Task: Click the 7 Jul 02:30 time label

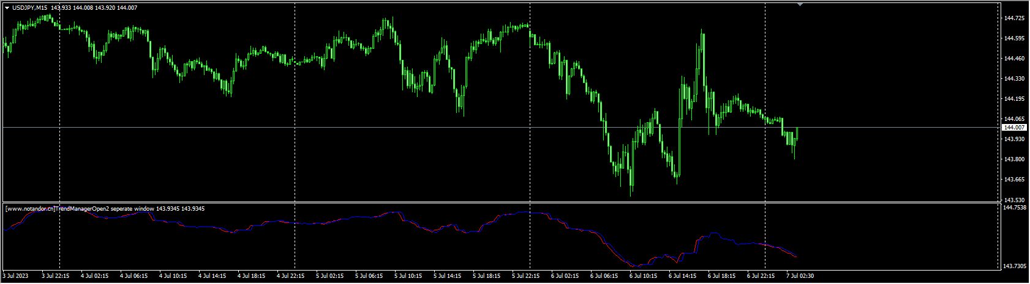Action: (x=800, y=276)
